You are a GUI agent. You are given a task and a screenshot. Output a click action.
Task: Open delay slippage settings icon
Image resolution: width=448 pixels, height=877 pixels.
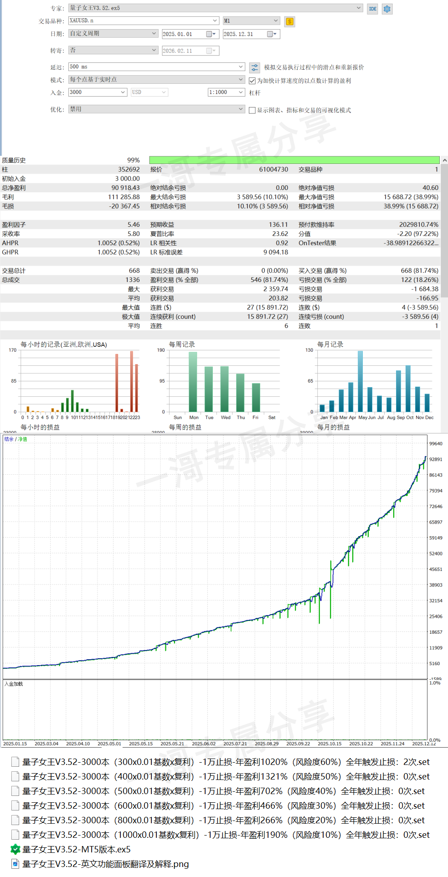(255, 67)
